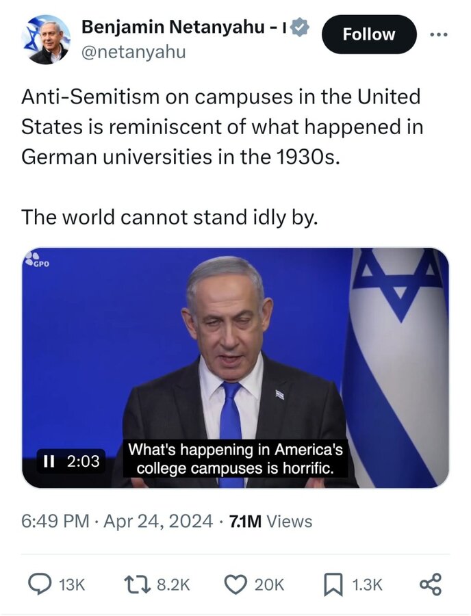The width and height of the screenshot is (471, 616).
Task: Open the share icon
Action: 431,585
